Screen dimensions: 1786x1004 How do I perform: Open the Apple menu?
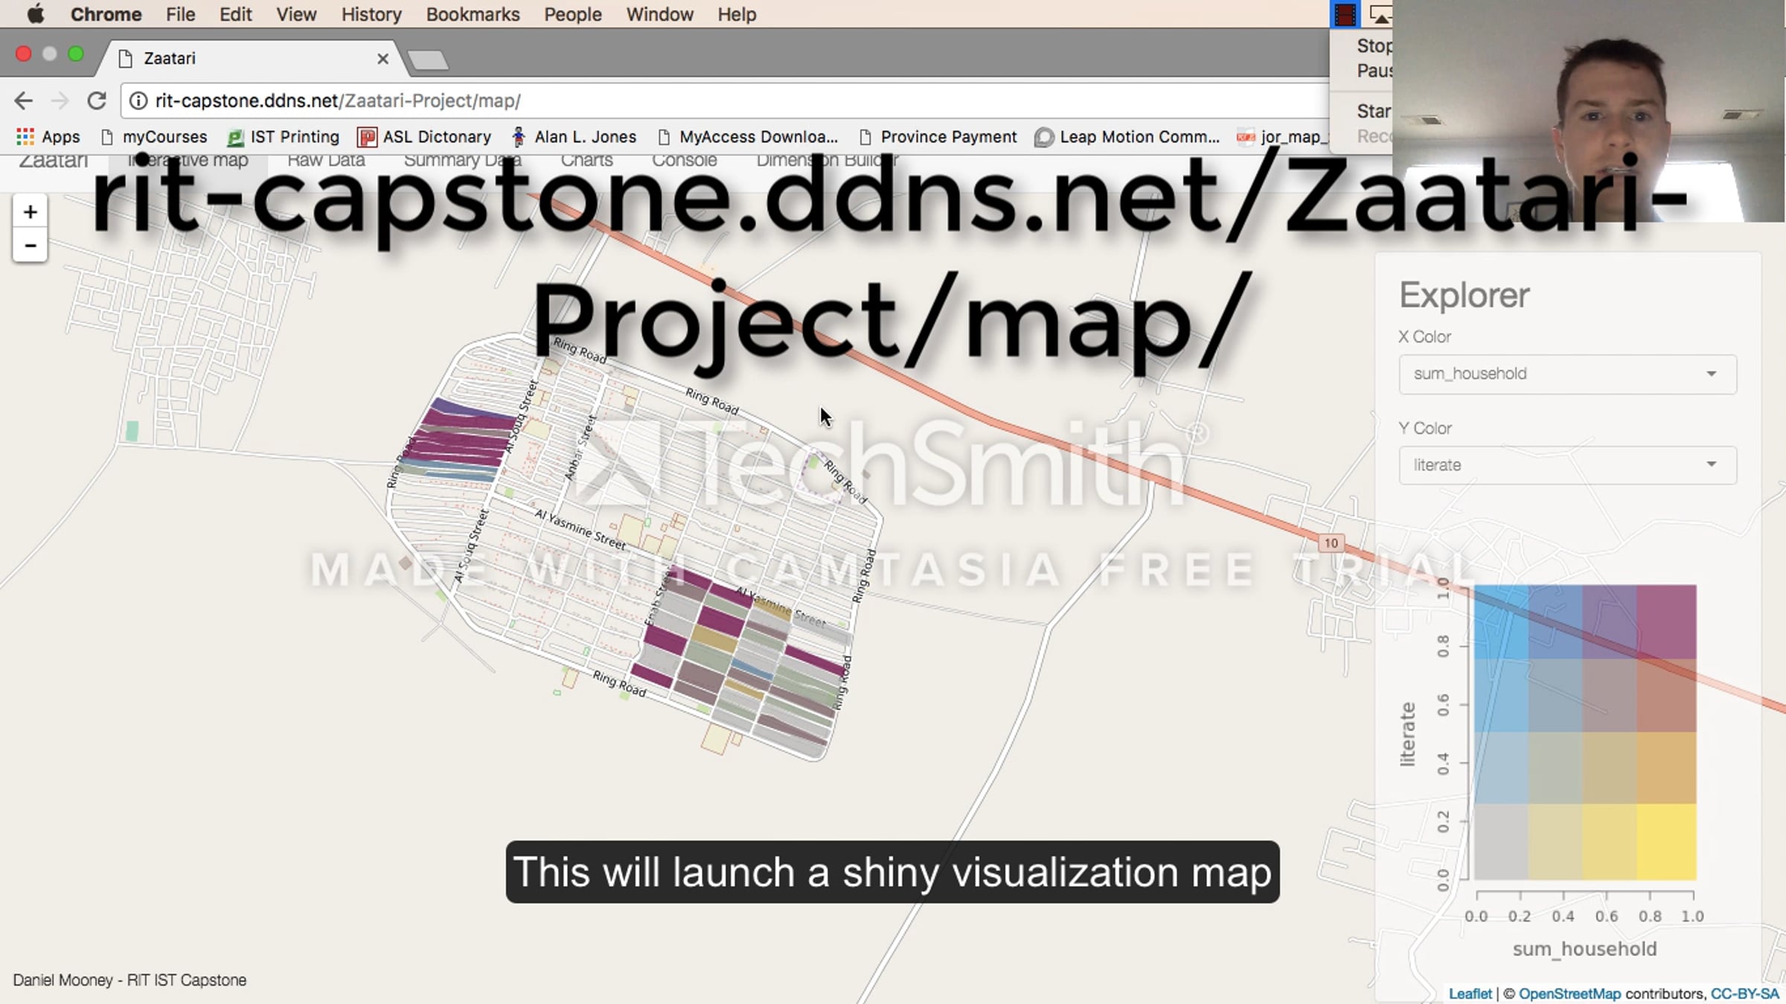[35, 14]
